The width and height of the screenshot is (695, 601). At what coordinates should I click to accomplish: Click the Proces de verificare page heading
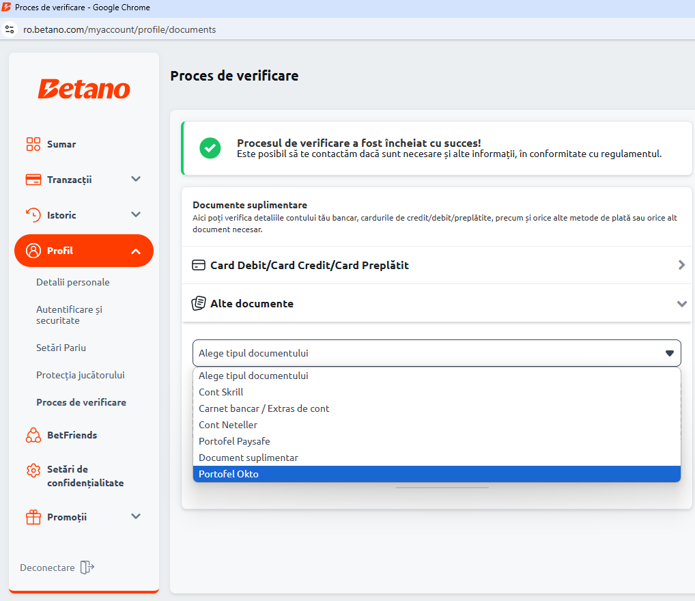pyautogui.click(x=234, y=76)
